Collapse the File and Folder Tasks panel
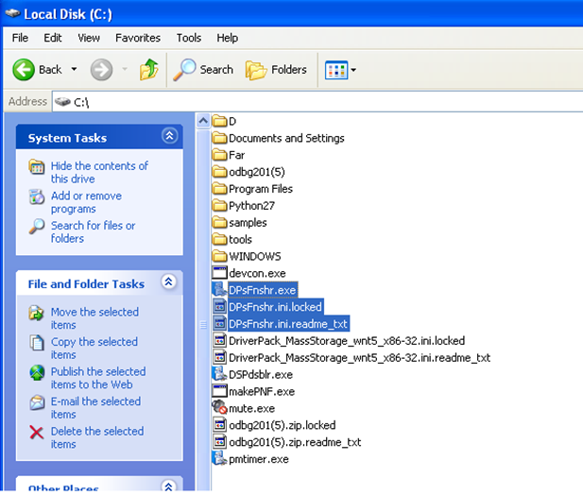This screenshot has height=495, width=583. (x=169, y=282)
